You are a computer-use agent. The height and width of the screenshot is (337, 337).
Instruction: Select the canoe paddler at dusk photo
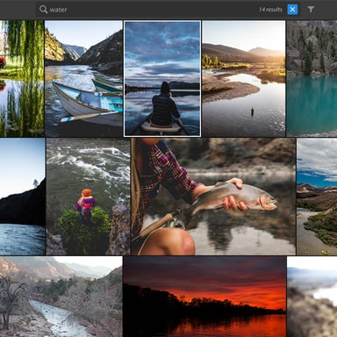[162, 79]
